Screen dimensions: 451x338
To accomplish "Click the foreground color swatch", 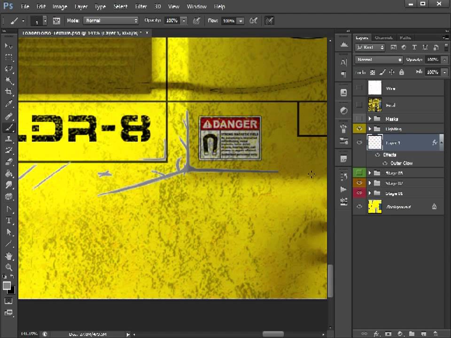I will [x=7, y=286].
